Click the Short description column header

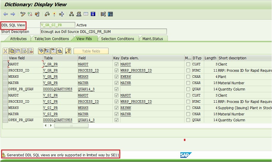tap(245, 58)
